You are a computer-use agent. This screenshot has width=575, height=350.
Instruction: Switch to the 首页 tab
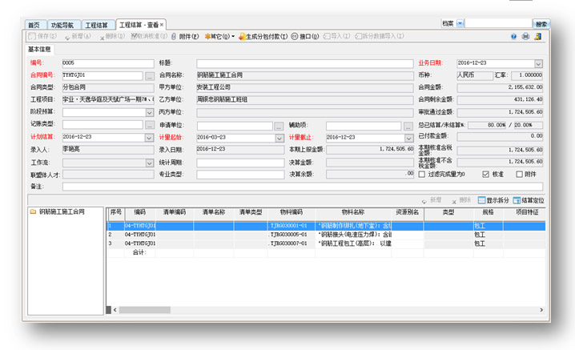pyautogui.click(x=34, y=25)
